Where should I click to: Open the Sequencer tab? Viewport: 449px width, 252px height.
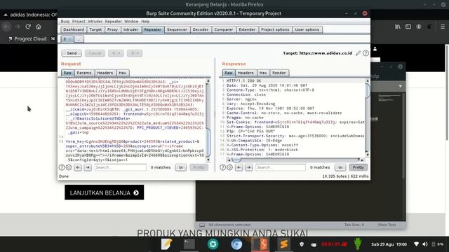point(177,29)
